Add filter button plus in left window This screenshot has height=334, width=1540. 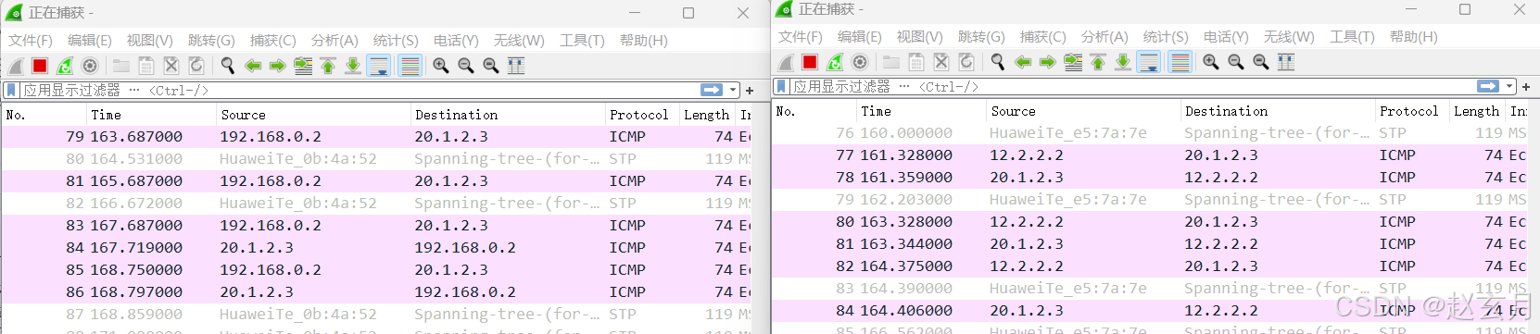(750, 90)
